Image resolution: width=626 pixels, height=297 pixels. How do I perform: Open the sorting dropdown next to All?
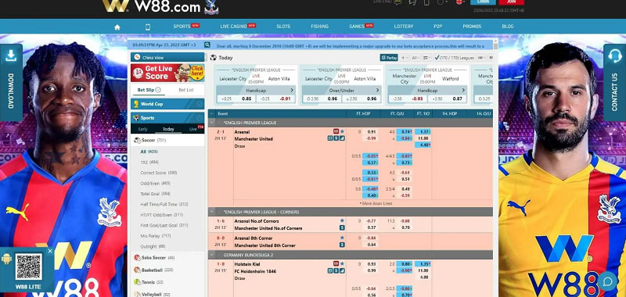(426, 58)
